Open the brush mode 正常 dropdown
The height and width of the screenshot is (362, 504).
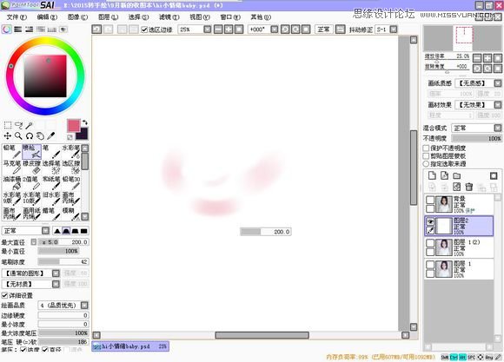pos(46,231)
